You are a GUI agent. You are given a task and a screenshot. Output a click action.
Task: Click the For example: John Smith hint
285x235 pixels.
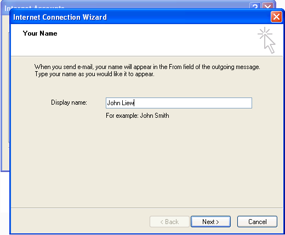pos(138,116)
